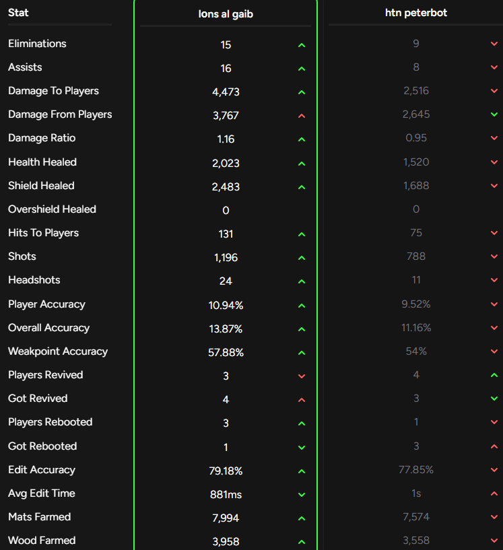
Task: Click the green up arrow beside Eliminations 15
Action: click(x=301, y=45)
